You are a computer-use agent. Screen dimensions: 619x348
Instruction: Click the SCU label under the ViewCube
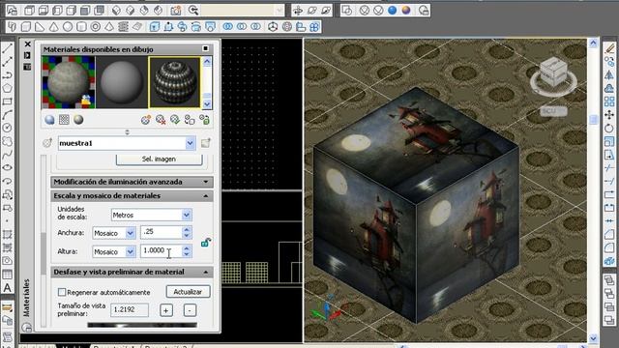pos(553,111)
